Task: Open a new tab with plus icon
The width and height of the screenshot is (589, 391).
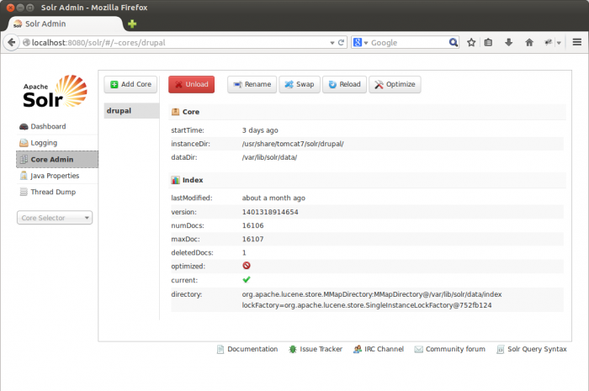Action: point(132,24)
